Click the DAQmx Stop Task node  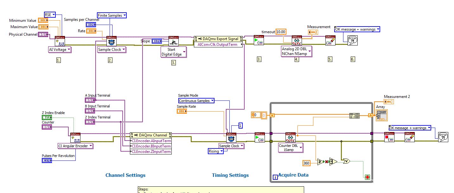click(x=389, y=137)
